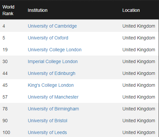The width and height of the screenshot is (159, 137).
Task: Visit the University of Bristol link
Action: (x=48, y=121)
